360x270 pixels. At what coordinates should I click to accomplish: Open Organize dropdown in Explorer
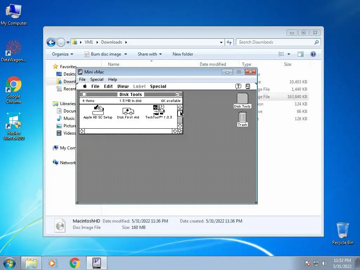pyautogui.click(x=63, y=54)
